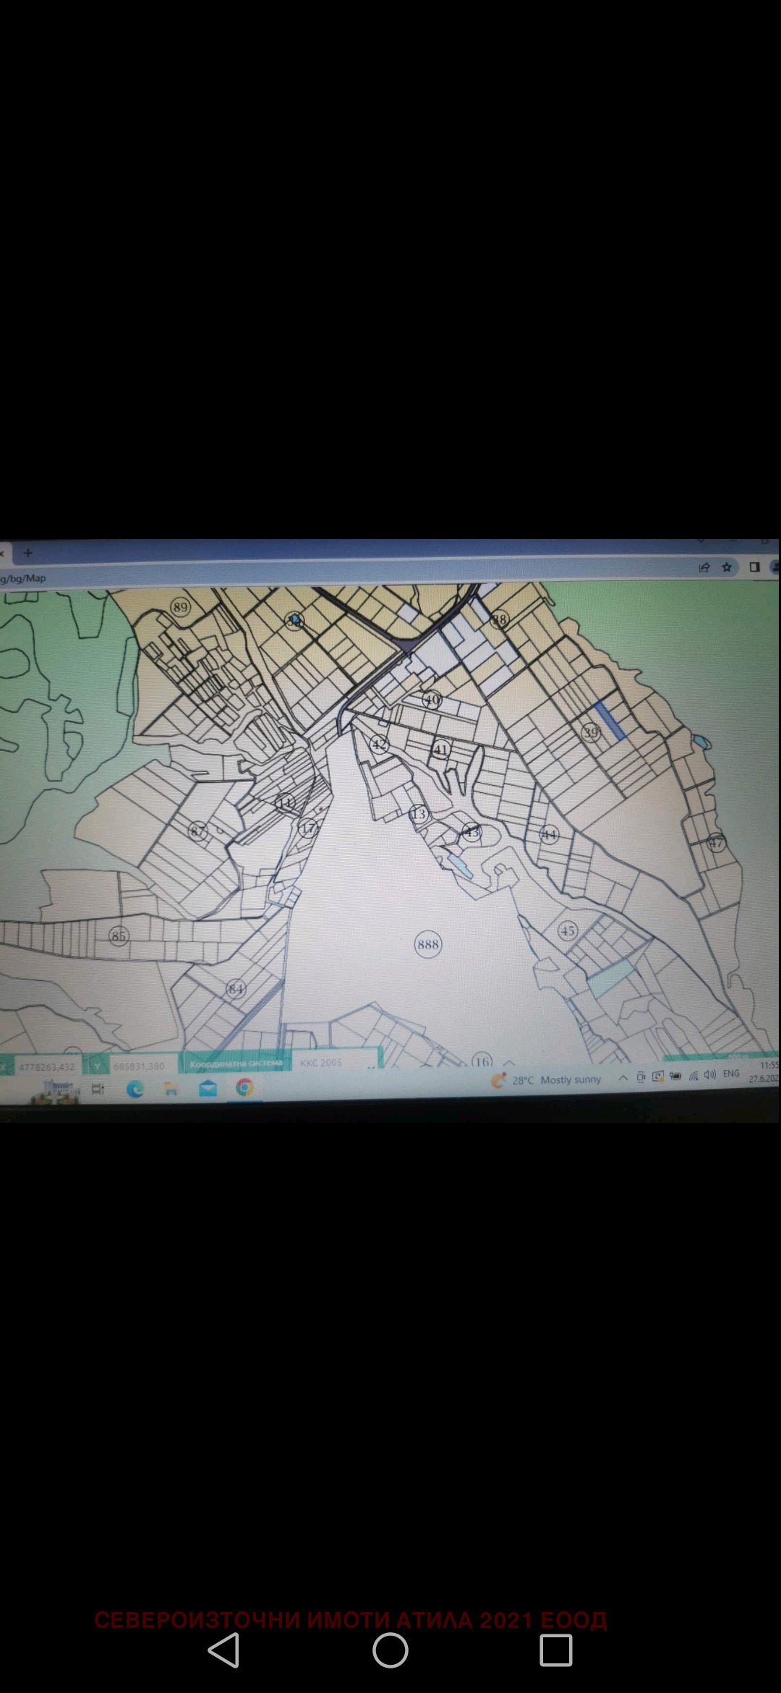The height and width of the screenshot is (1693, 781).
Task: Click the X coordinate field 4778263,432
Action: coord(47,1067)
